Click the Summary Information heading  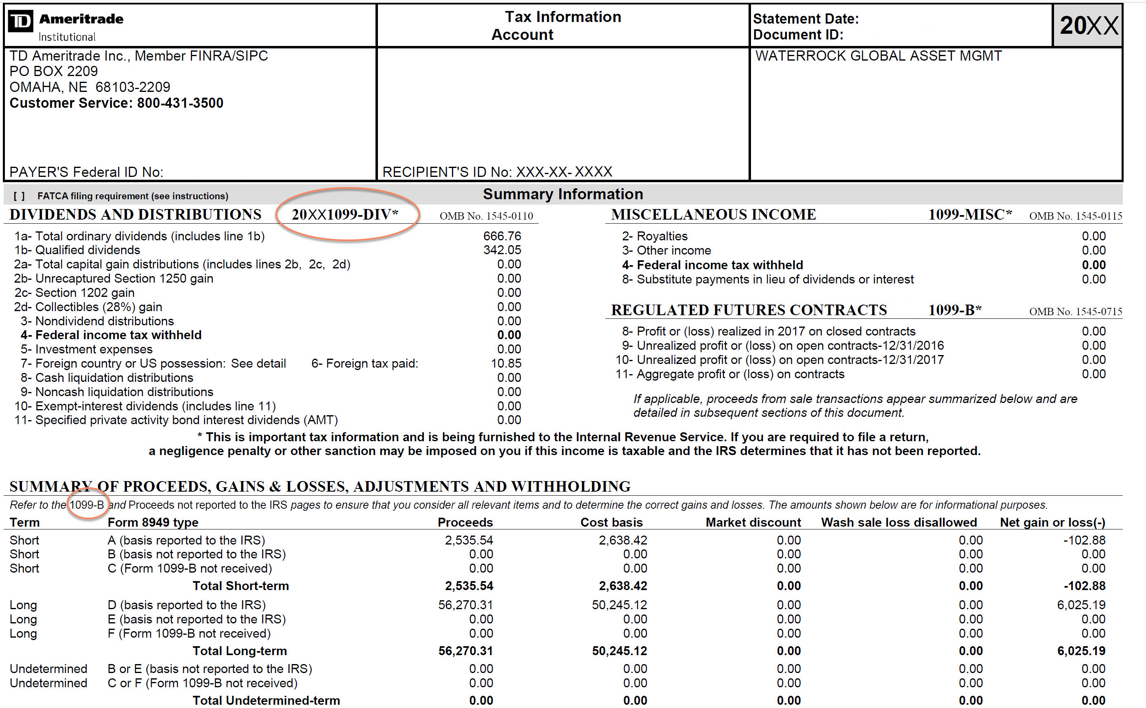click(x=563, y=194)
